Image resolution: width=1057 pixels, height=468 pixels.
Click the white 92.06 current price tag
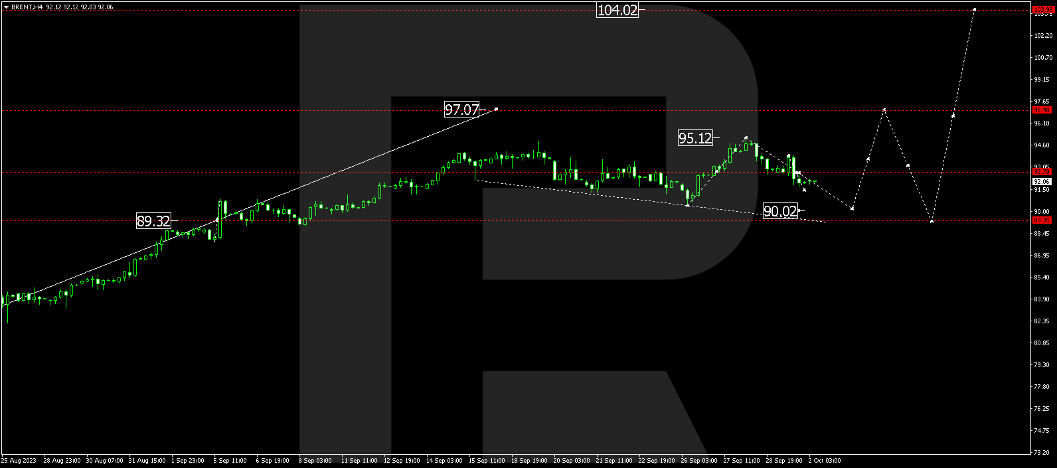pos(1042,181)
